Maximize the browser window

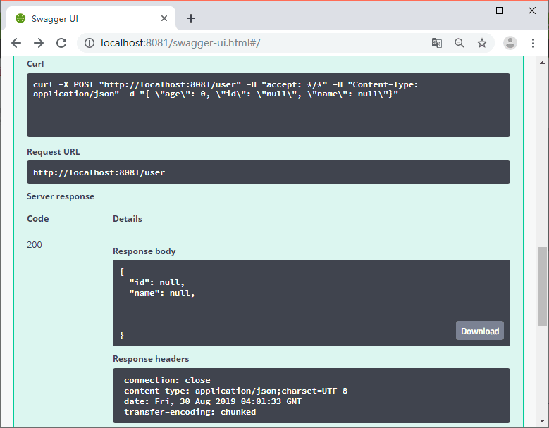point(500,11)
